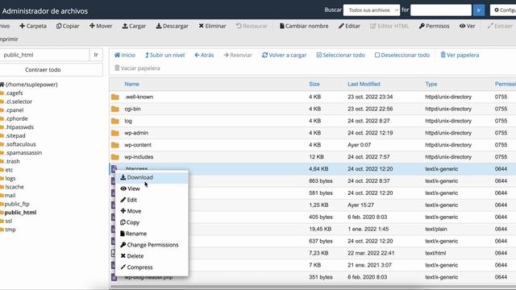Screen dimensions: 516x290
Task: Choose Compress in the context menu
Action: [152, 267]
